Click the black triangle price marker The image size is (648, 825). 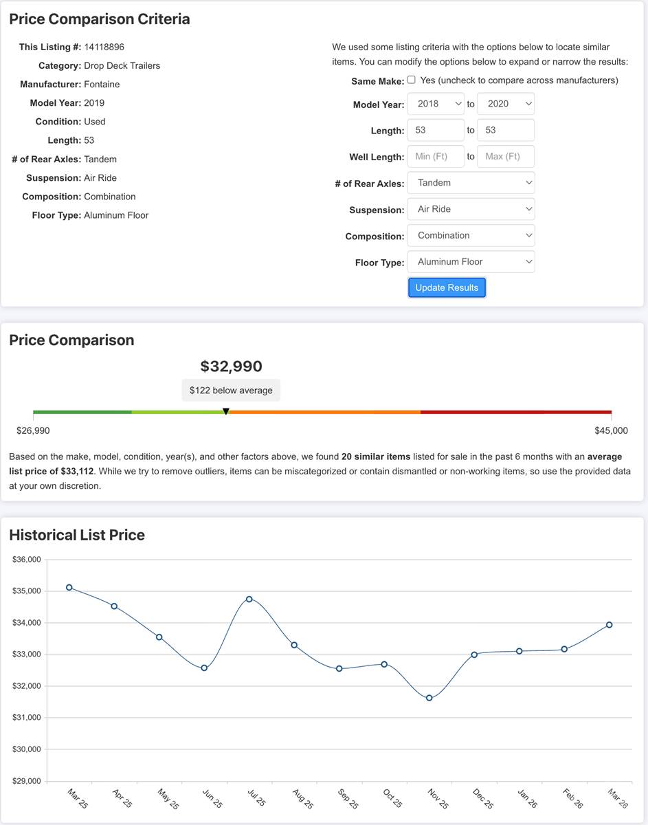point(226,411)
